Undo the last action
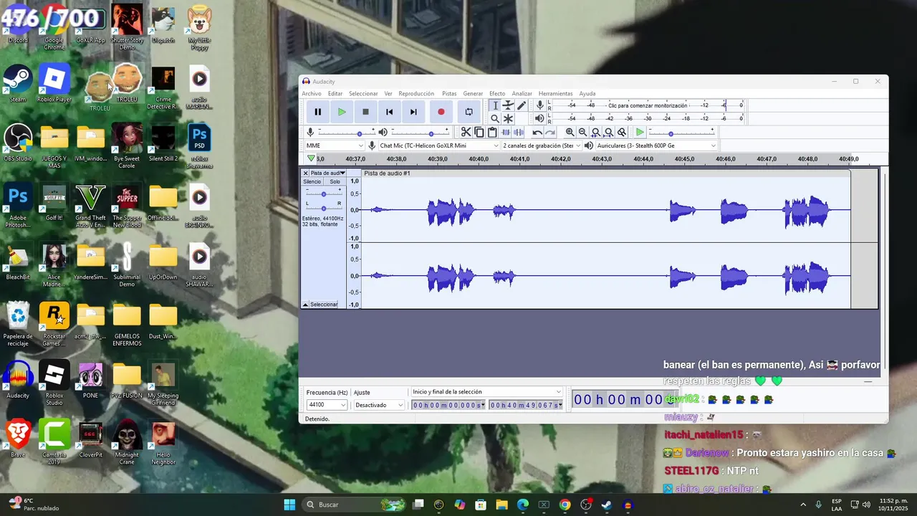The height and width of the screenshot is (516, 917). pyautogui.click(x=537, y=132)
